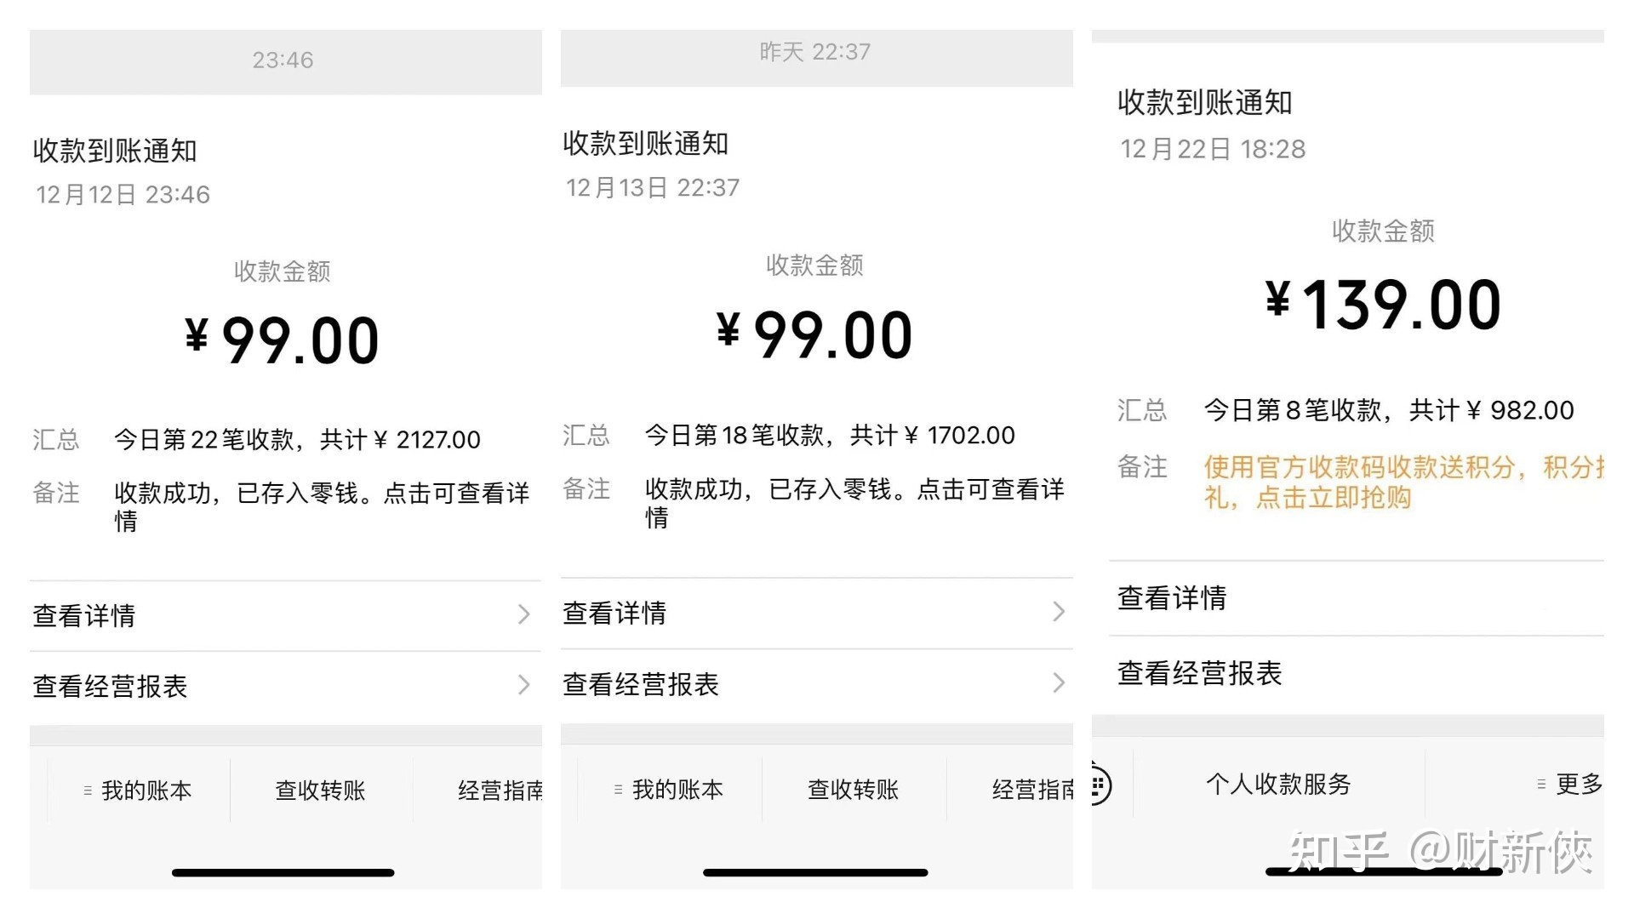
Task: Open 个人收款服务 menu in third panel
Action: (x=1278, y=784)
